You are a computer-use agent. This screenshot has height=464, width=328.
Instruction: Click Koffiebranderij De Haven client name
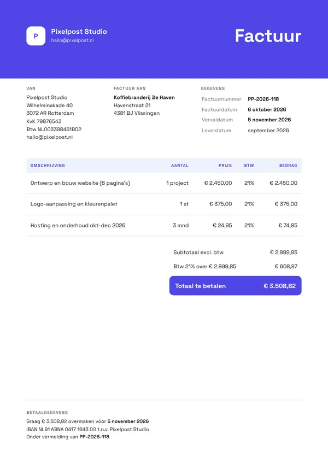point(144,97)
